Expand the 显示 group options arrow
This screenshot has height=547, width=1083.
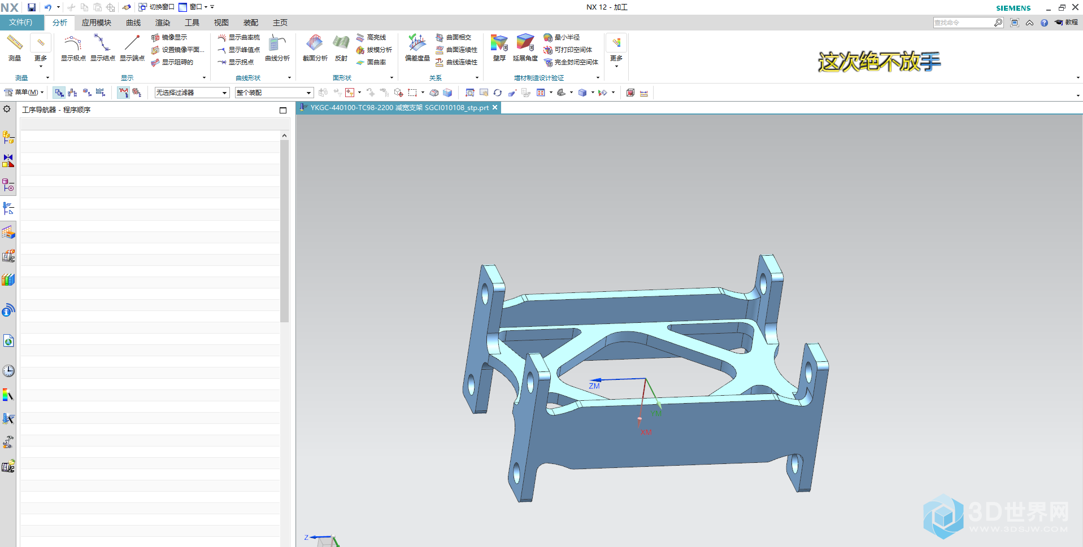point(204,78)
